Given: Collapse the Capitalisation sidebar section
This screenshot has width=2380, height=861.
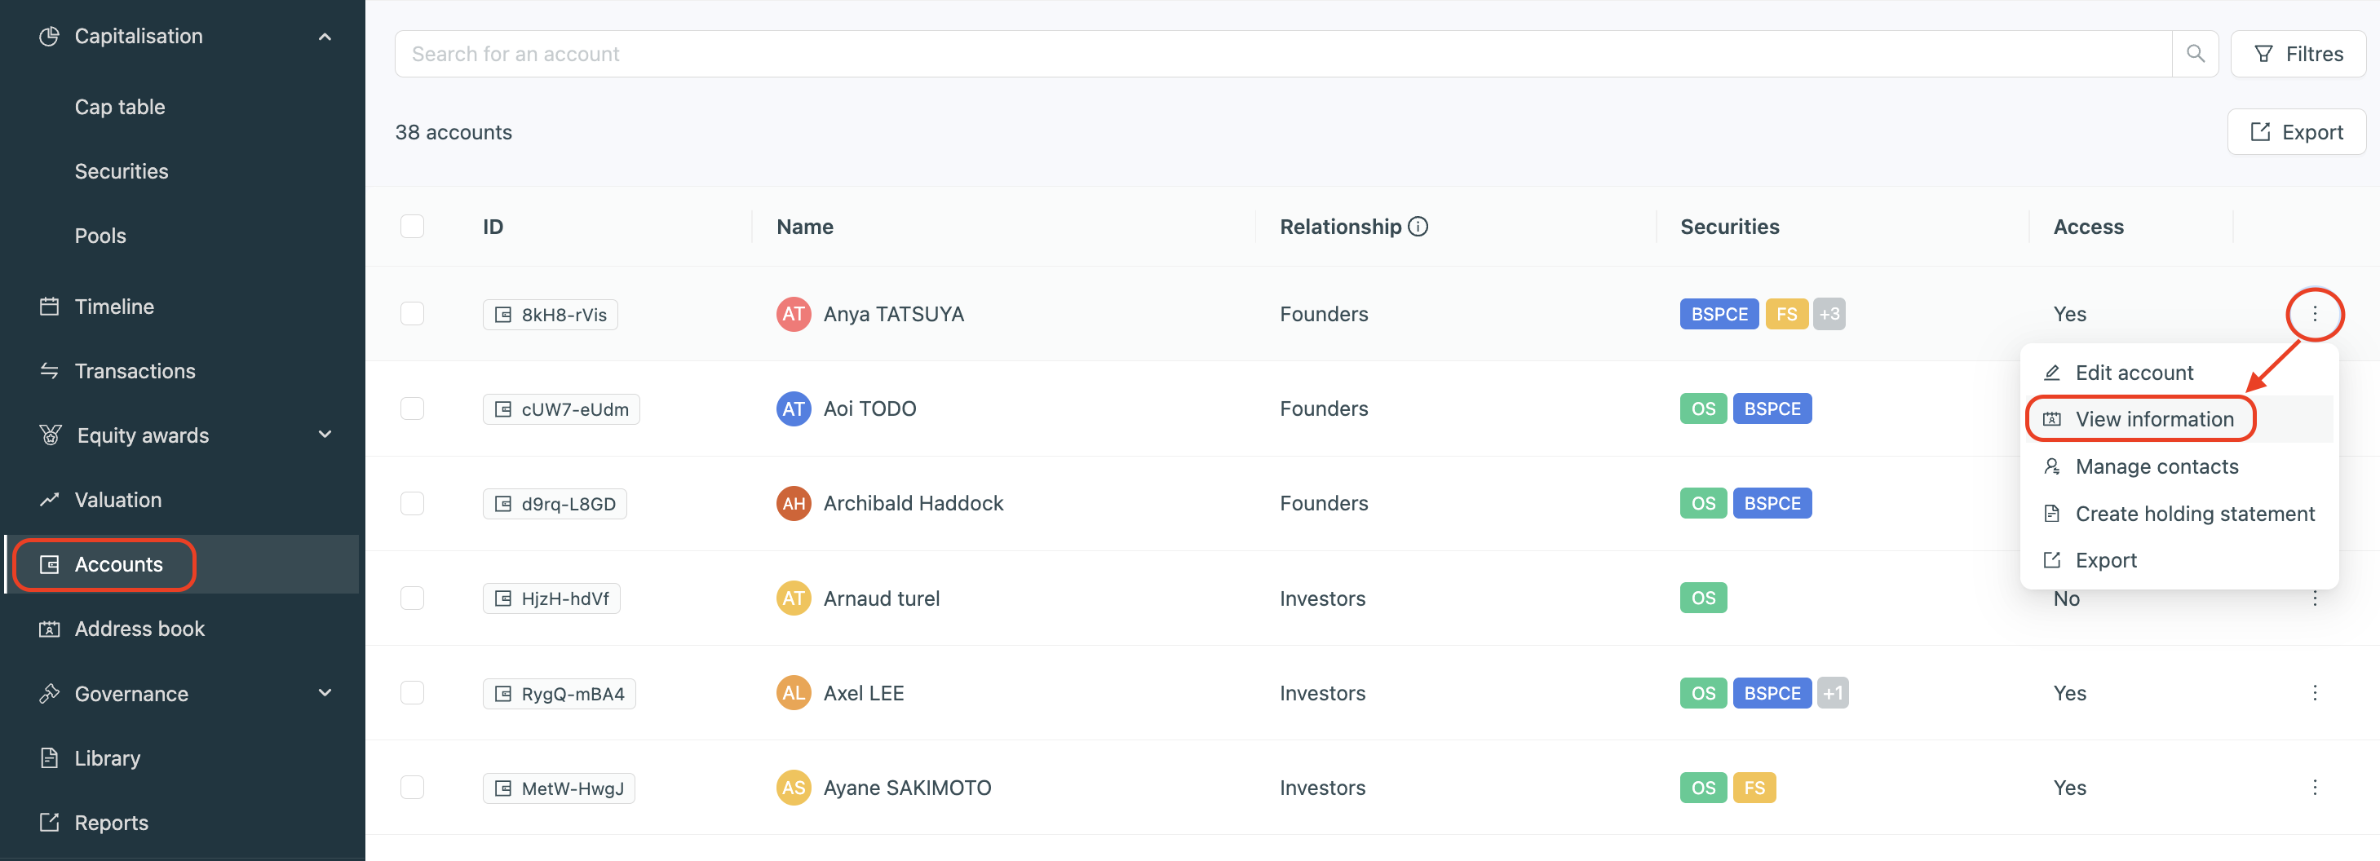Looking at the screenshot, I should point(325,36).
